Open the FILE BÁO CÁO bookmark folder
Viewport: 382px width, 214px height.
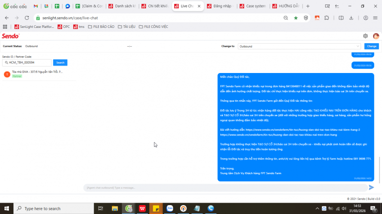point(101,27)
